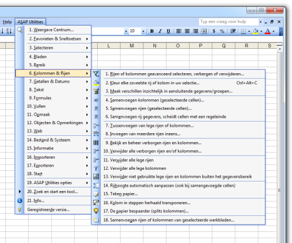The height and width of the screenshot is (243, 292).
Task: Open the toolbar options overflow button
Action: (281, 31)
